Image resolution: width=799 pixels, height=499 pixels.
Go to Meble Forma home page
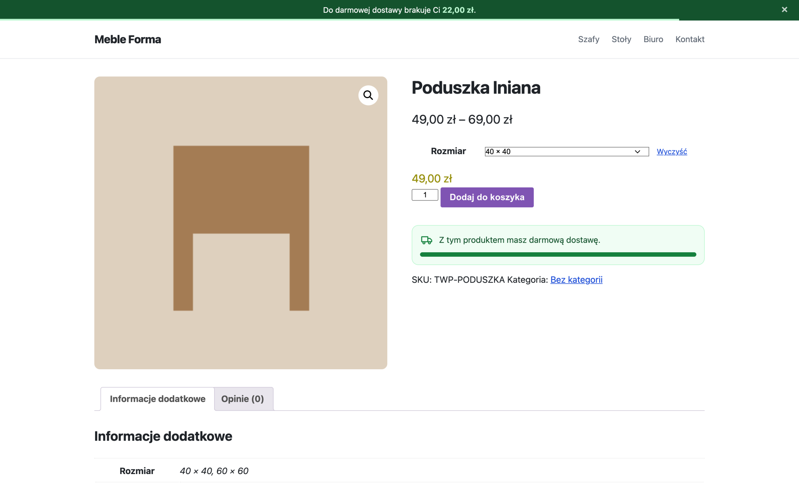point(128,39)
